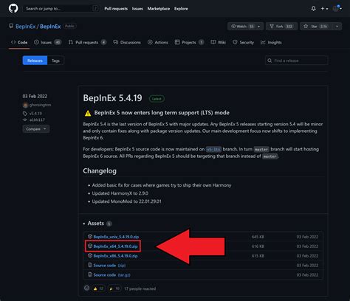Open the a1bb117 commit link
The width and height of the screenshot is (350, 301).
pos(37,120)
